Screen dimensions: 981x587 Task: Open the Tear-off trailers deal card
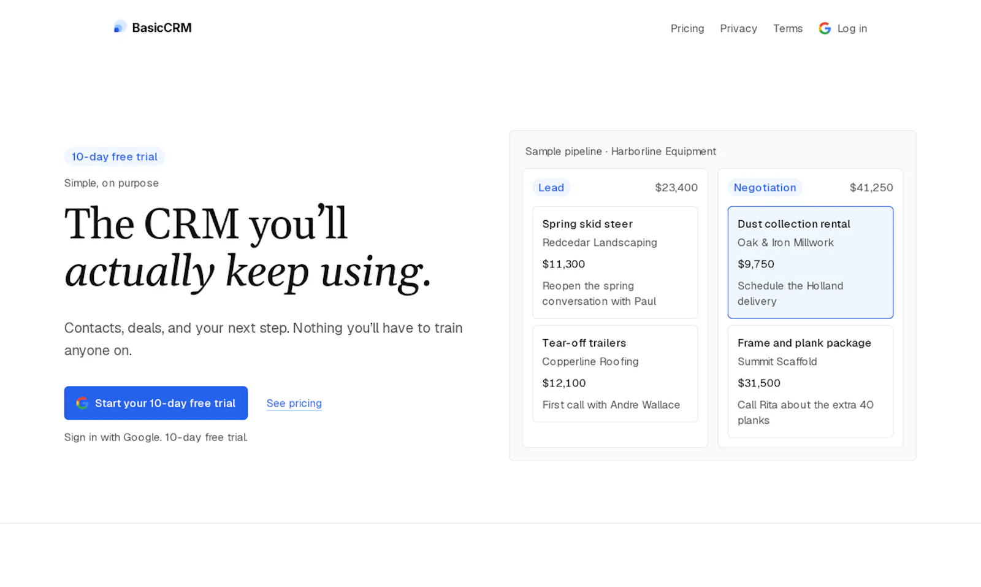615,374
